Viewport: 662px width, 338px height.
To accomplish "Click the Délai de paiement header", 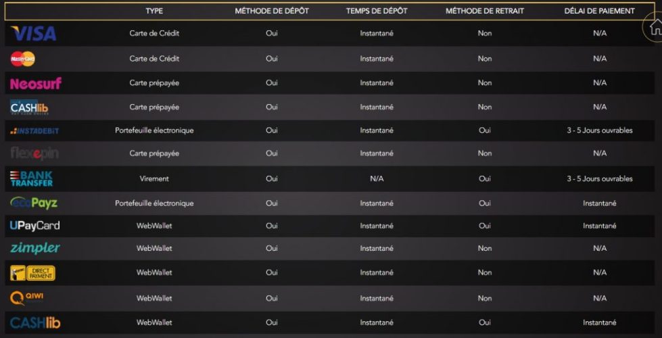I will [600, 11].
